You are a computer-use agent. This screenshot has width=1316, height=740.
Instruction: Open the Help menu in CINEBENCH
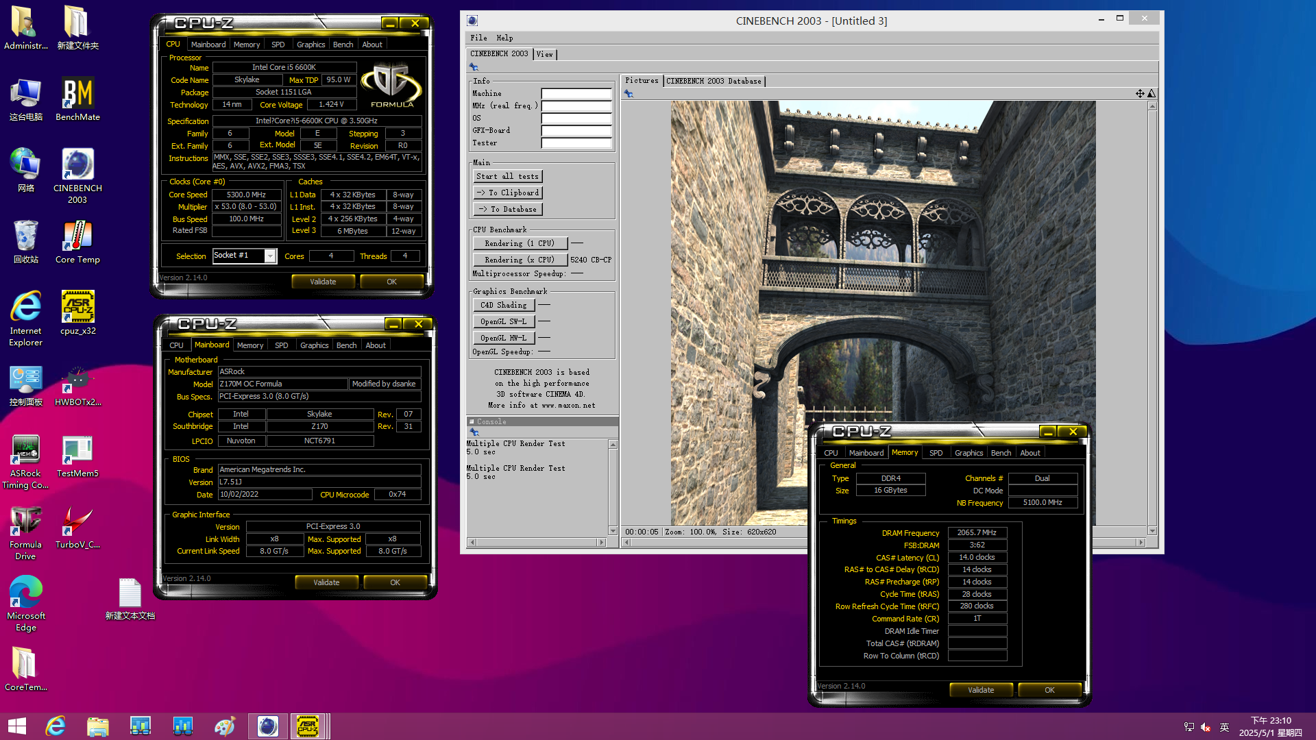(x=504, y=38)
